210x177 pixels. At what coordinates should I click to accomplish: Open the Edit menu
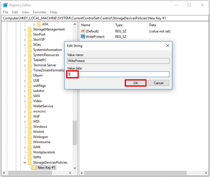coord(15,12)
